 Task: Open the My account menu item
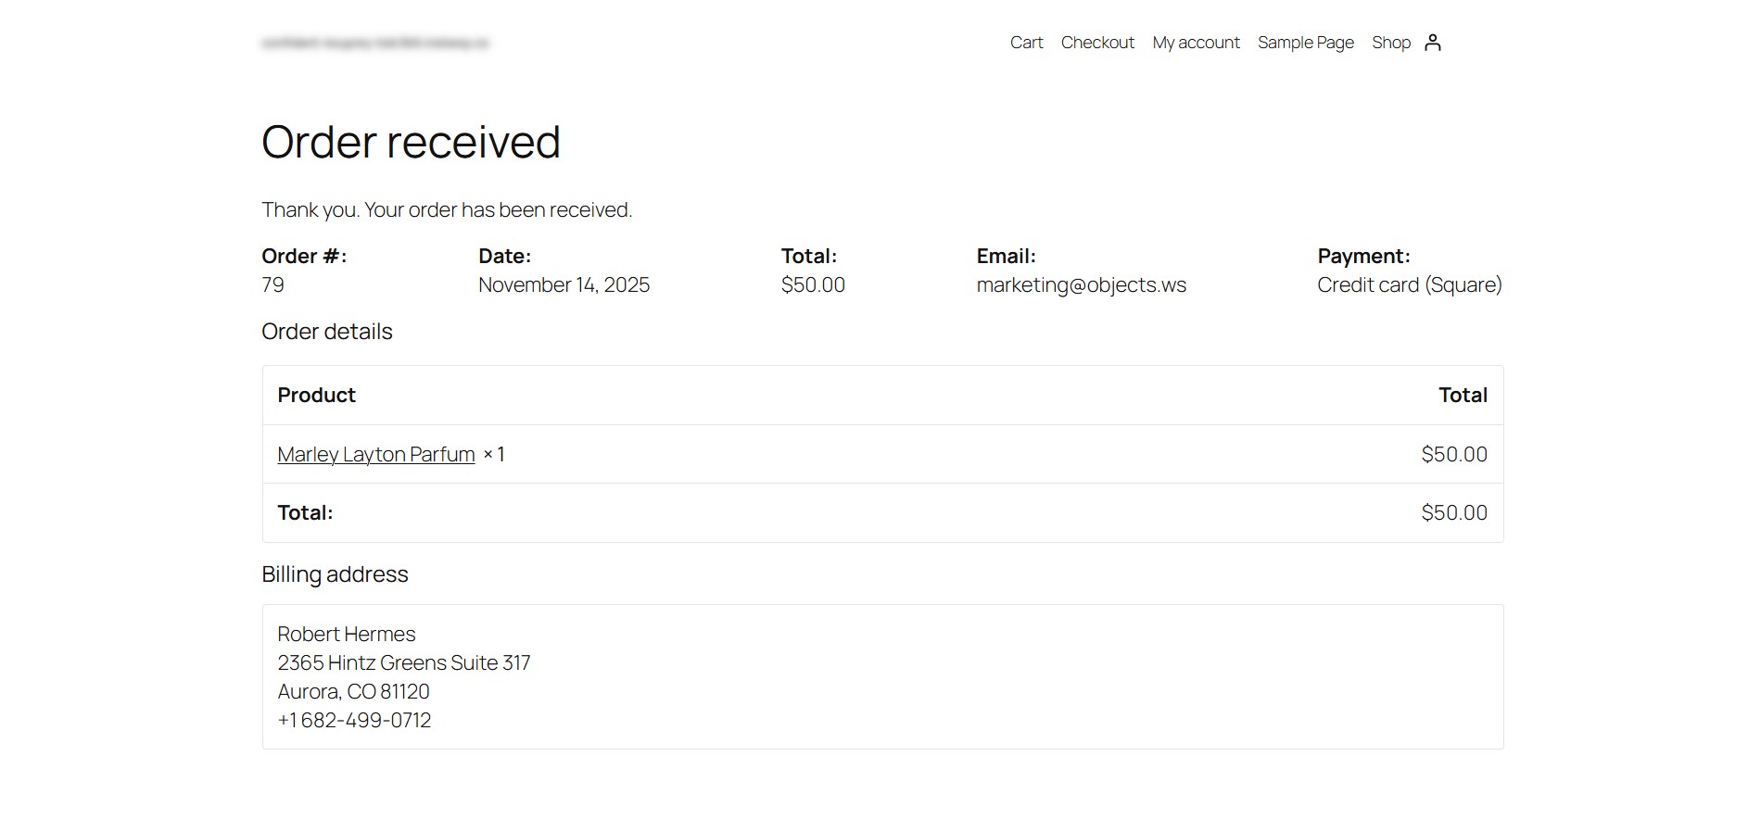pyautogui.click(x=1196, y=43)
